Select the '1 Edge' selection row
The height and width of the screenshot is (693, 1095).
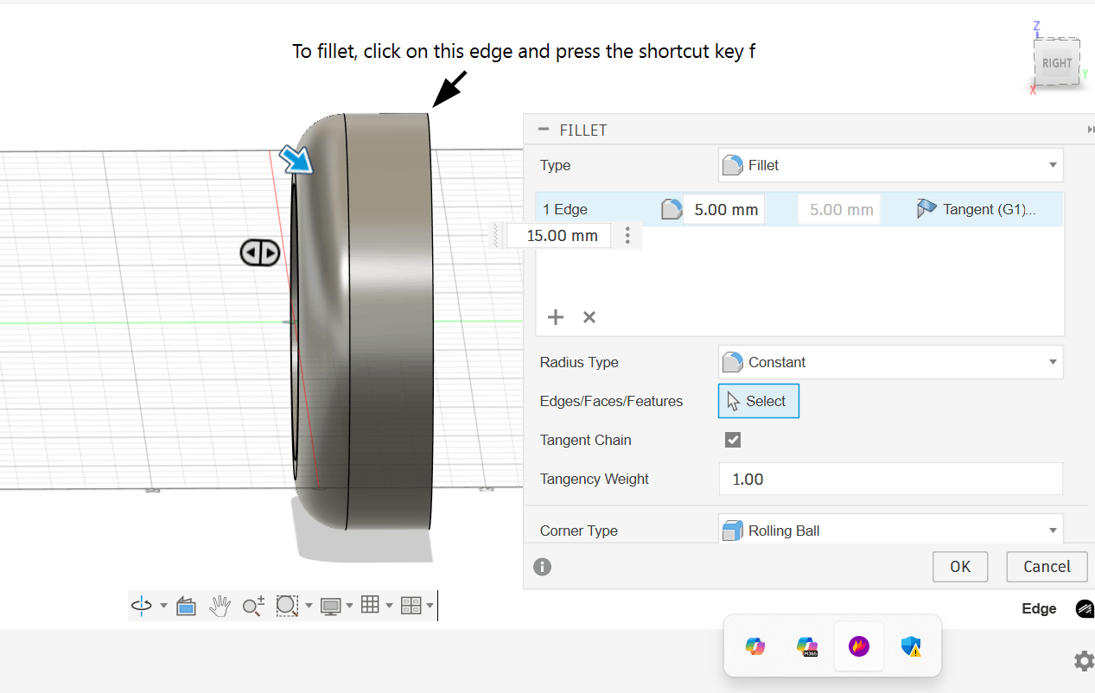point(799,209)
